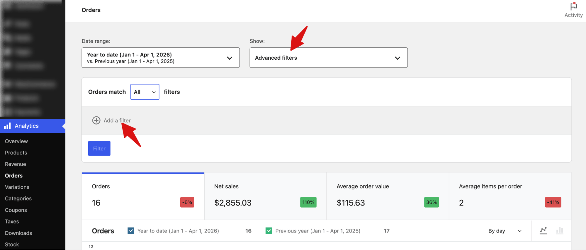The width and height of the screenshot is (586, 250).
Task: Open the By day interval dropdown
Action: click(x=505, y=231)
